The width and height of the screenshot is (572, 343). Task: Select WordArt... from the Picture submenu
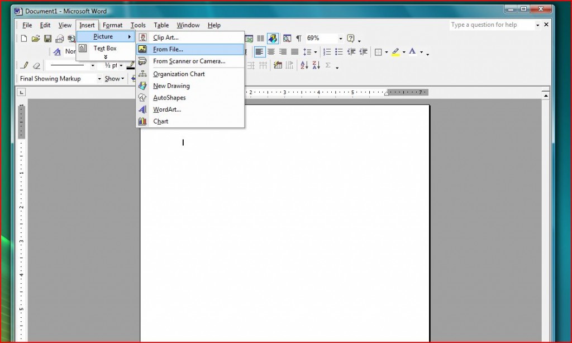pyautogui.click(x=166, y=109)
